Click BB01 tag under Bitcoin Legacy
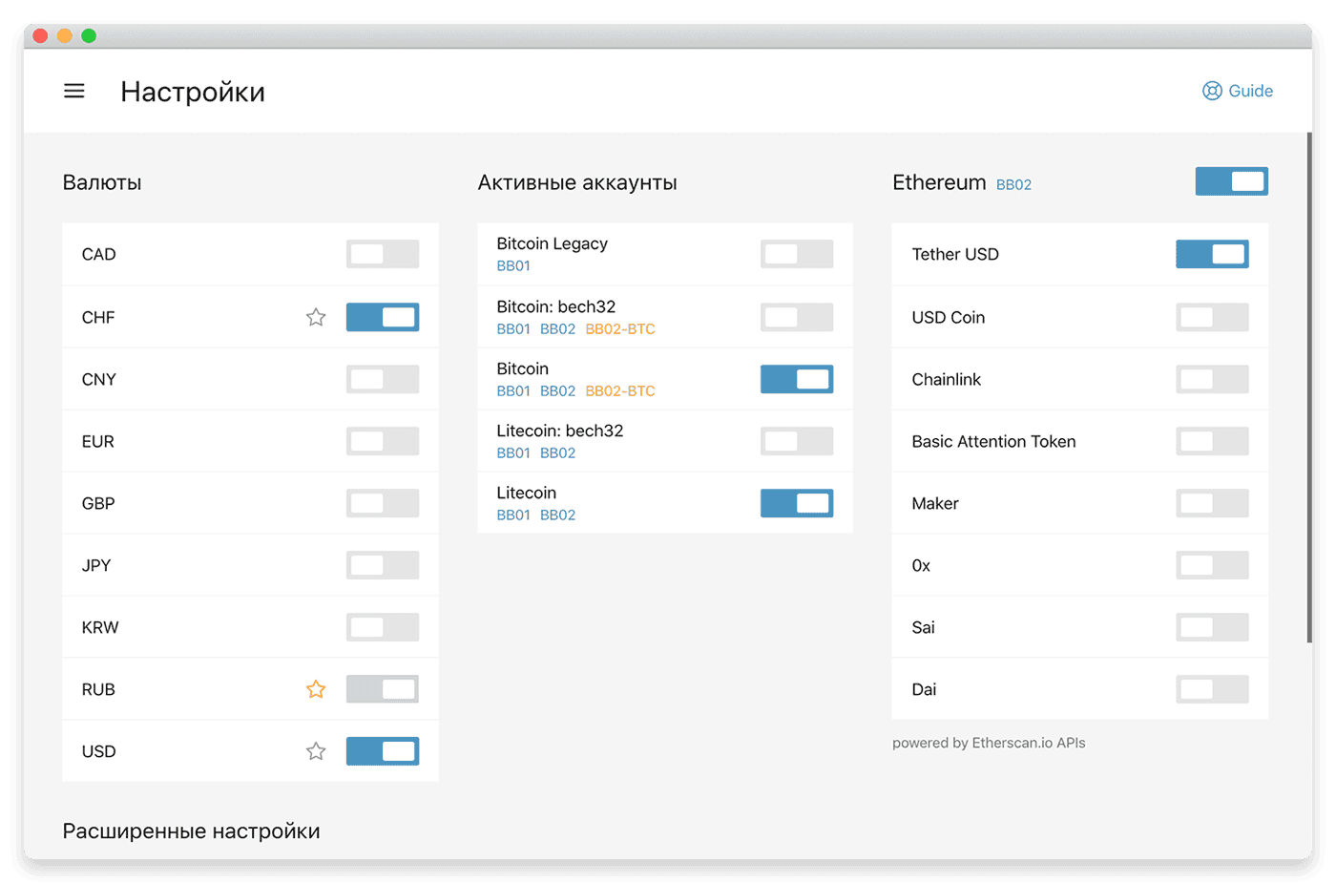 (x=513, y=265)
